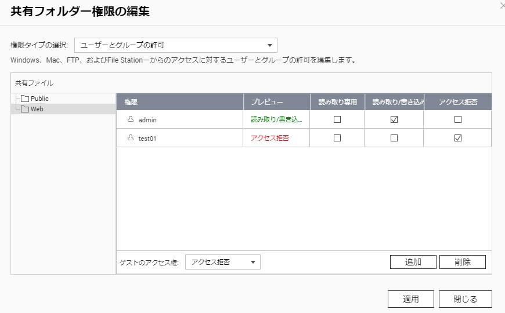Select the Public shared folder
The width and height of the screenshot is (505, 313).
point(39,99)
